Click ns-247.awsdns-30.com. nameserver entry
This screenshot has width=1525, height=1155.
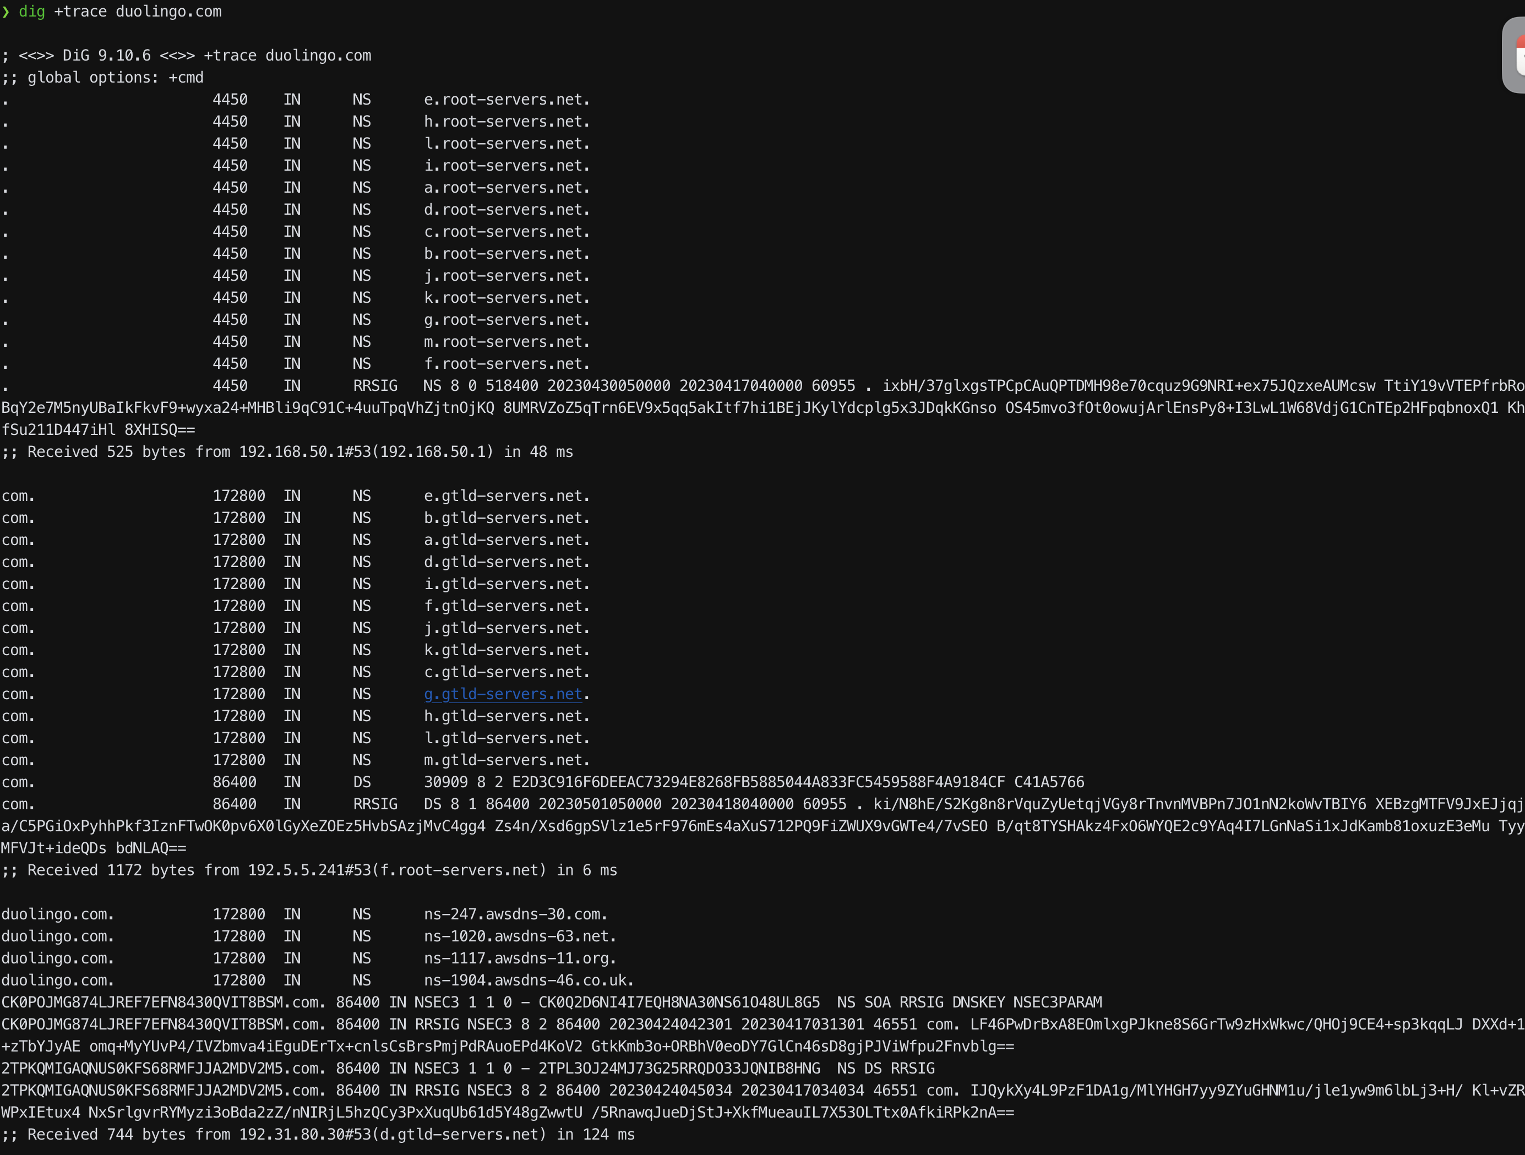pyautogui.click(x=515, y=914)
